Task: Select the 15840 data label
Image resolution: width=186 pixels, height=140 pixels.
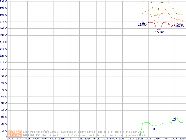Action: 160,32
